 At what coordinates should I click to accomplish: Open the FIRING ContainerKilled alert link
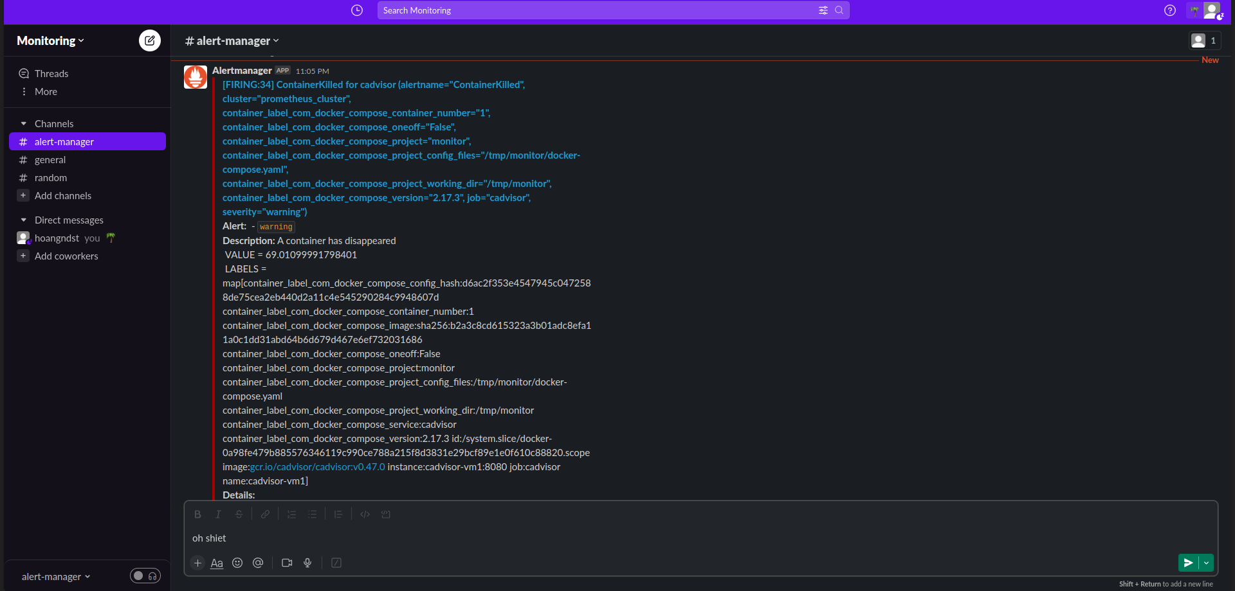(401, 148)
